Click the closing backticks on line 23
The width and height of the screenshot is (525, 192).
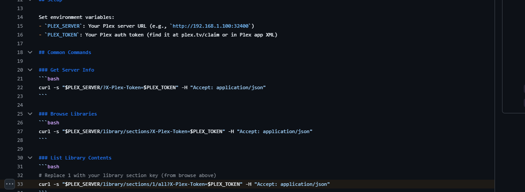click(43, 95)
